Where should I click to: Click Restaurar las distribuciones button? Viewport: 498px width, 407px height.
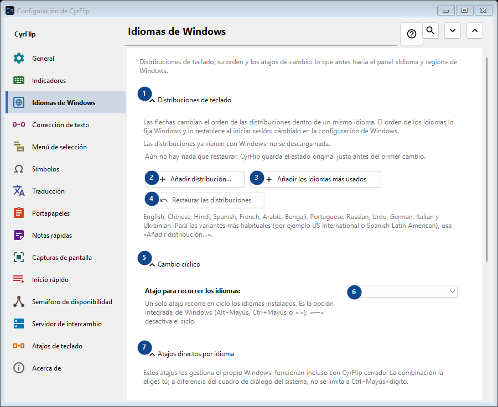[205, 200]
